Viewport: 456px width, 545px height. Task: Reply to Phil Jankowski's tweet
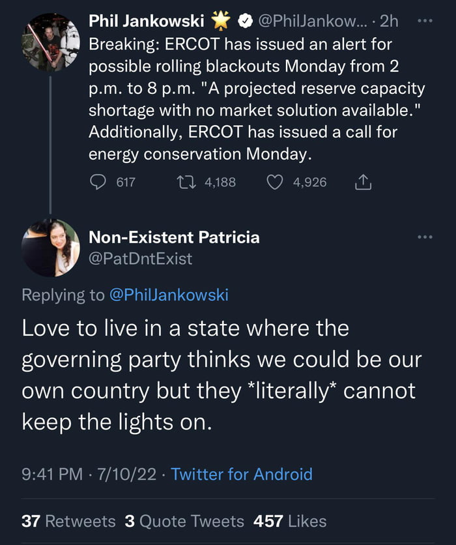98,182
